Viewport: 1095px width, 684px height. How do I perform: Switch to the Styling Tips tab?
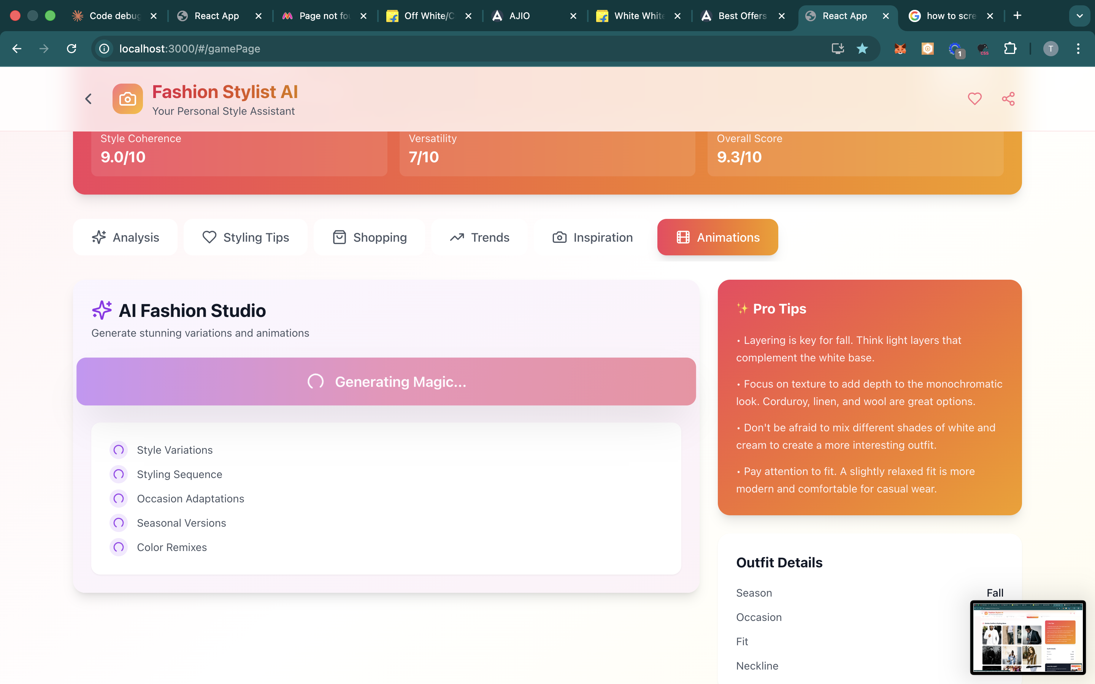point(246,237)
